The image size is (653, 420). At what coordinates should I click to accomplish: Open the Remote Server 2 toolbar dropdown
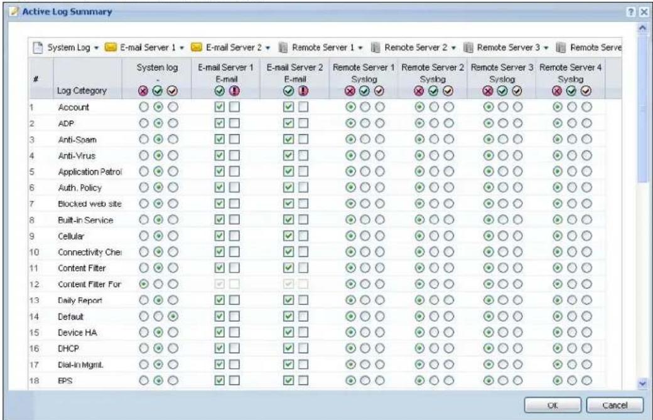[x=453, y=48]
